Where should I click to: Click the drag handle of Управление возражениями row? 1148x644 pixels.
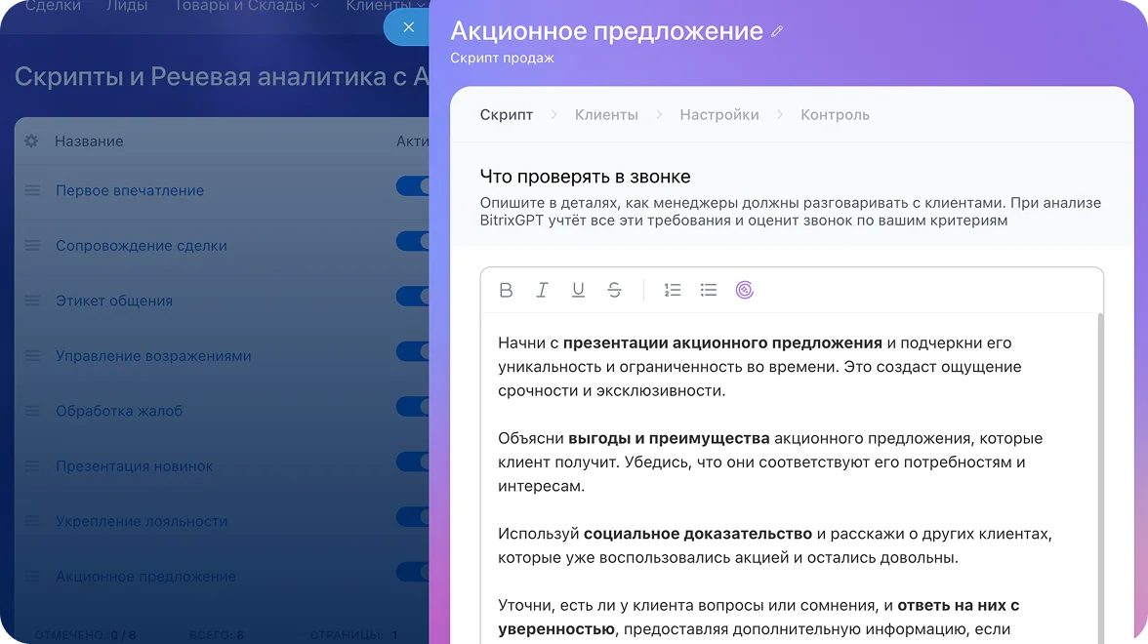click(32, 355)
